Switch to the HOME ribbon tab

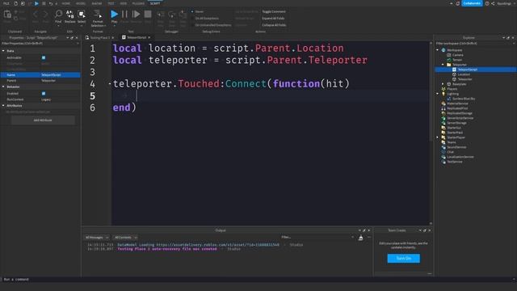66,3
